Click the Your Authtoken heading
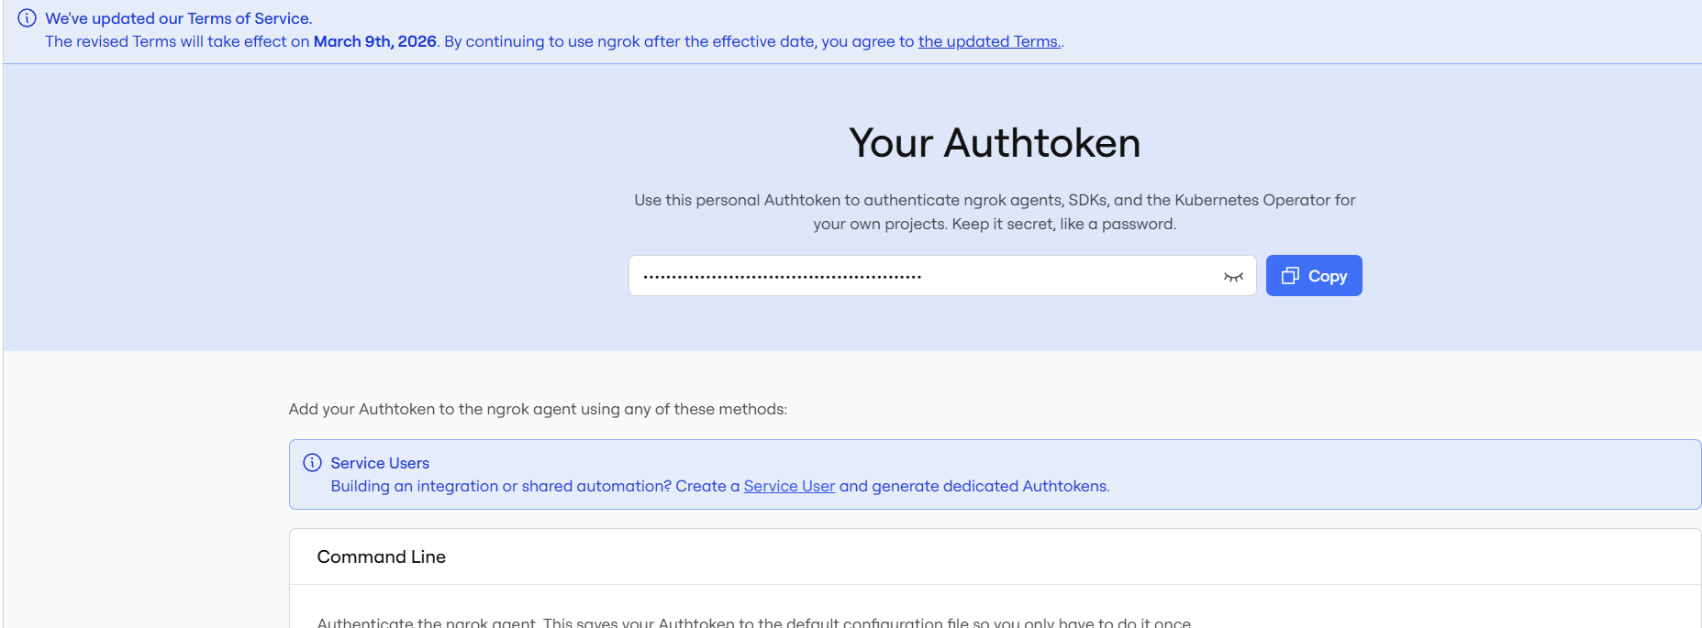The width and height of the screenshot is (1702, 628). (995, 143)
